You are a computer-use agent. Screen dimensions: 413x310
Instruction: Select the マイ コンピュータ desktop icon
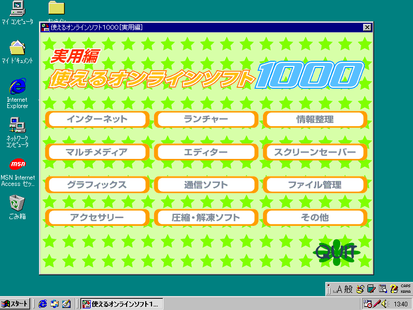click(x=18, y=12)
